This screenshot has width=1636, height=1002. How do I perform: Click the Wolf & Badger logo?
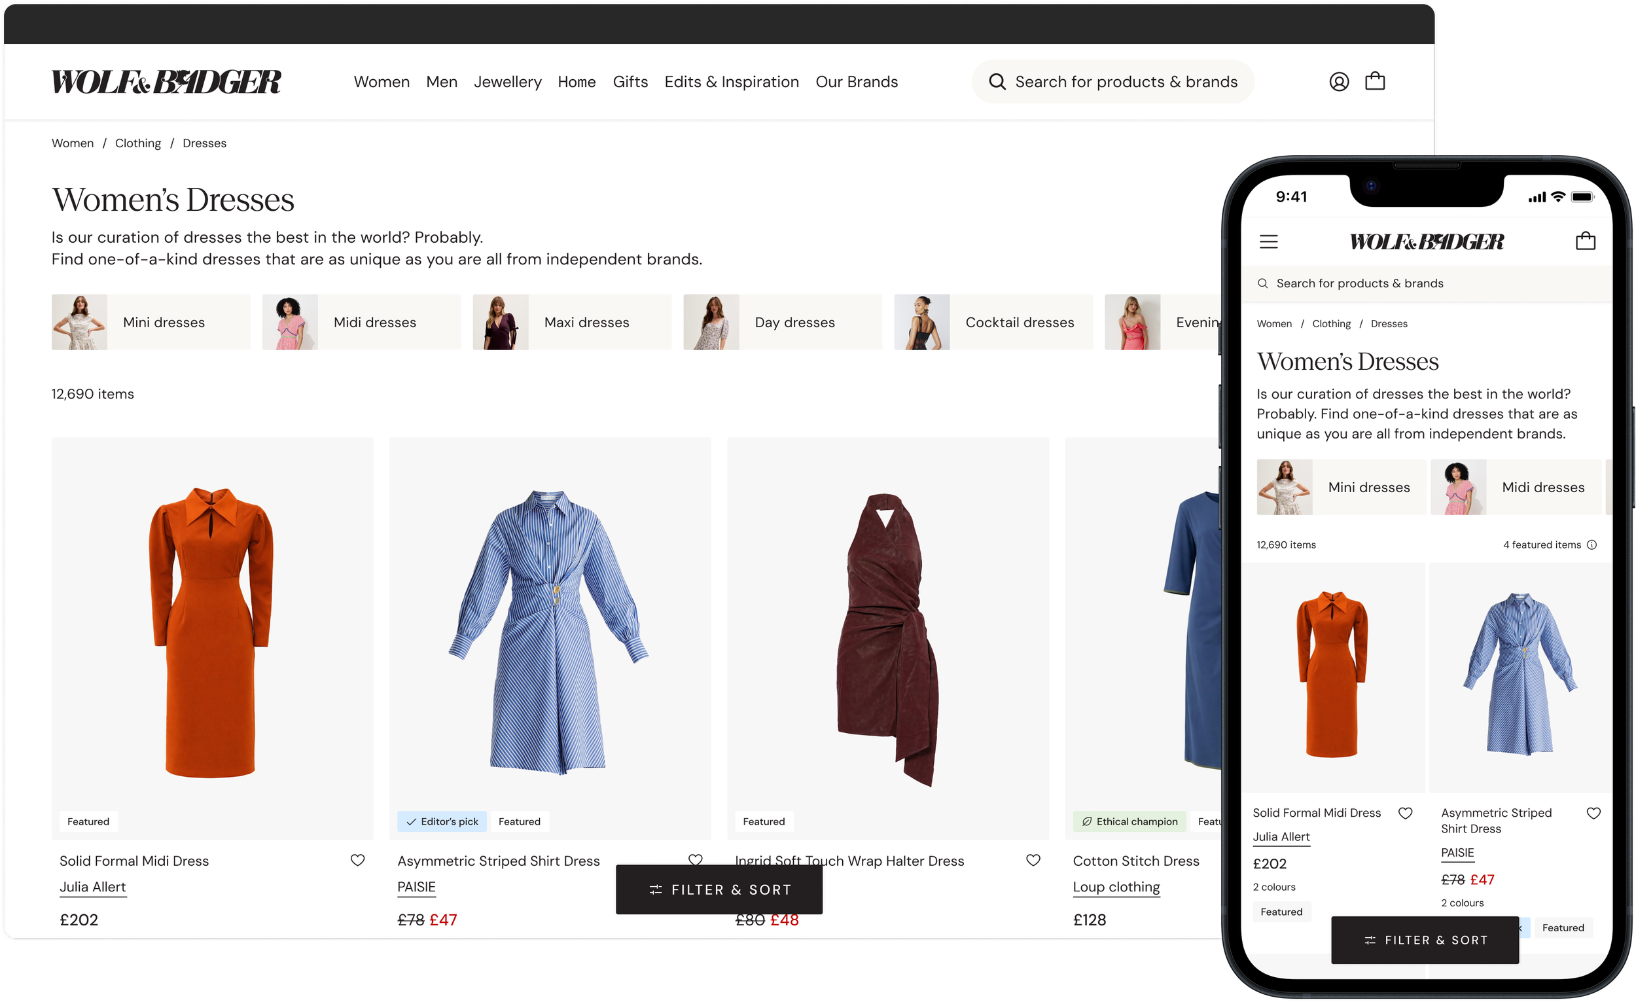pos(167,81)
